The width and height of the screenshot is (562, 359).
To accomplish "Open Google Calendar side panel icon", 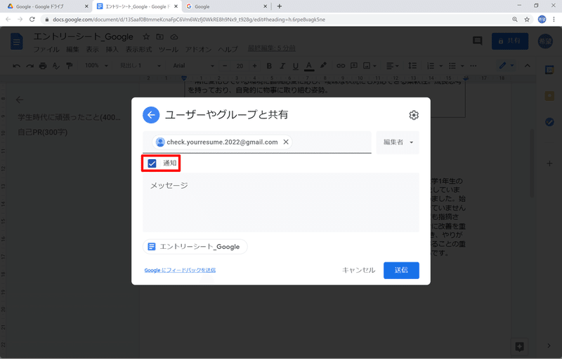I will click(549, 69).
